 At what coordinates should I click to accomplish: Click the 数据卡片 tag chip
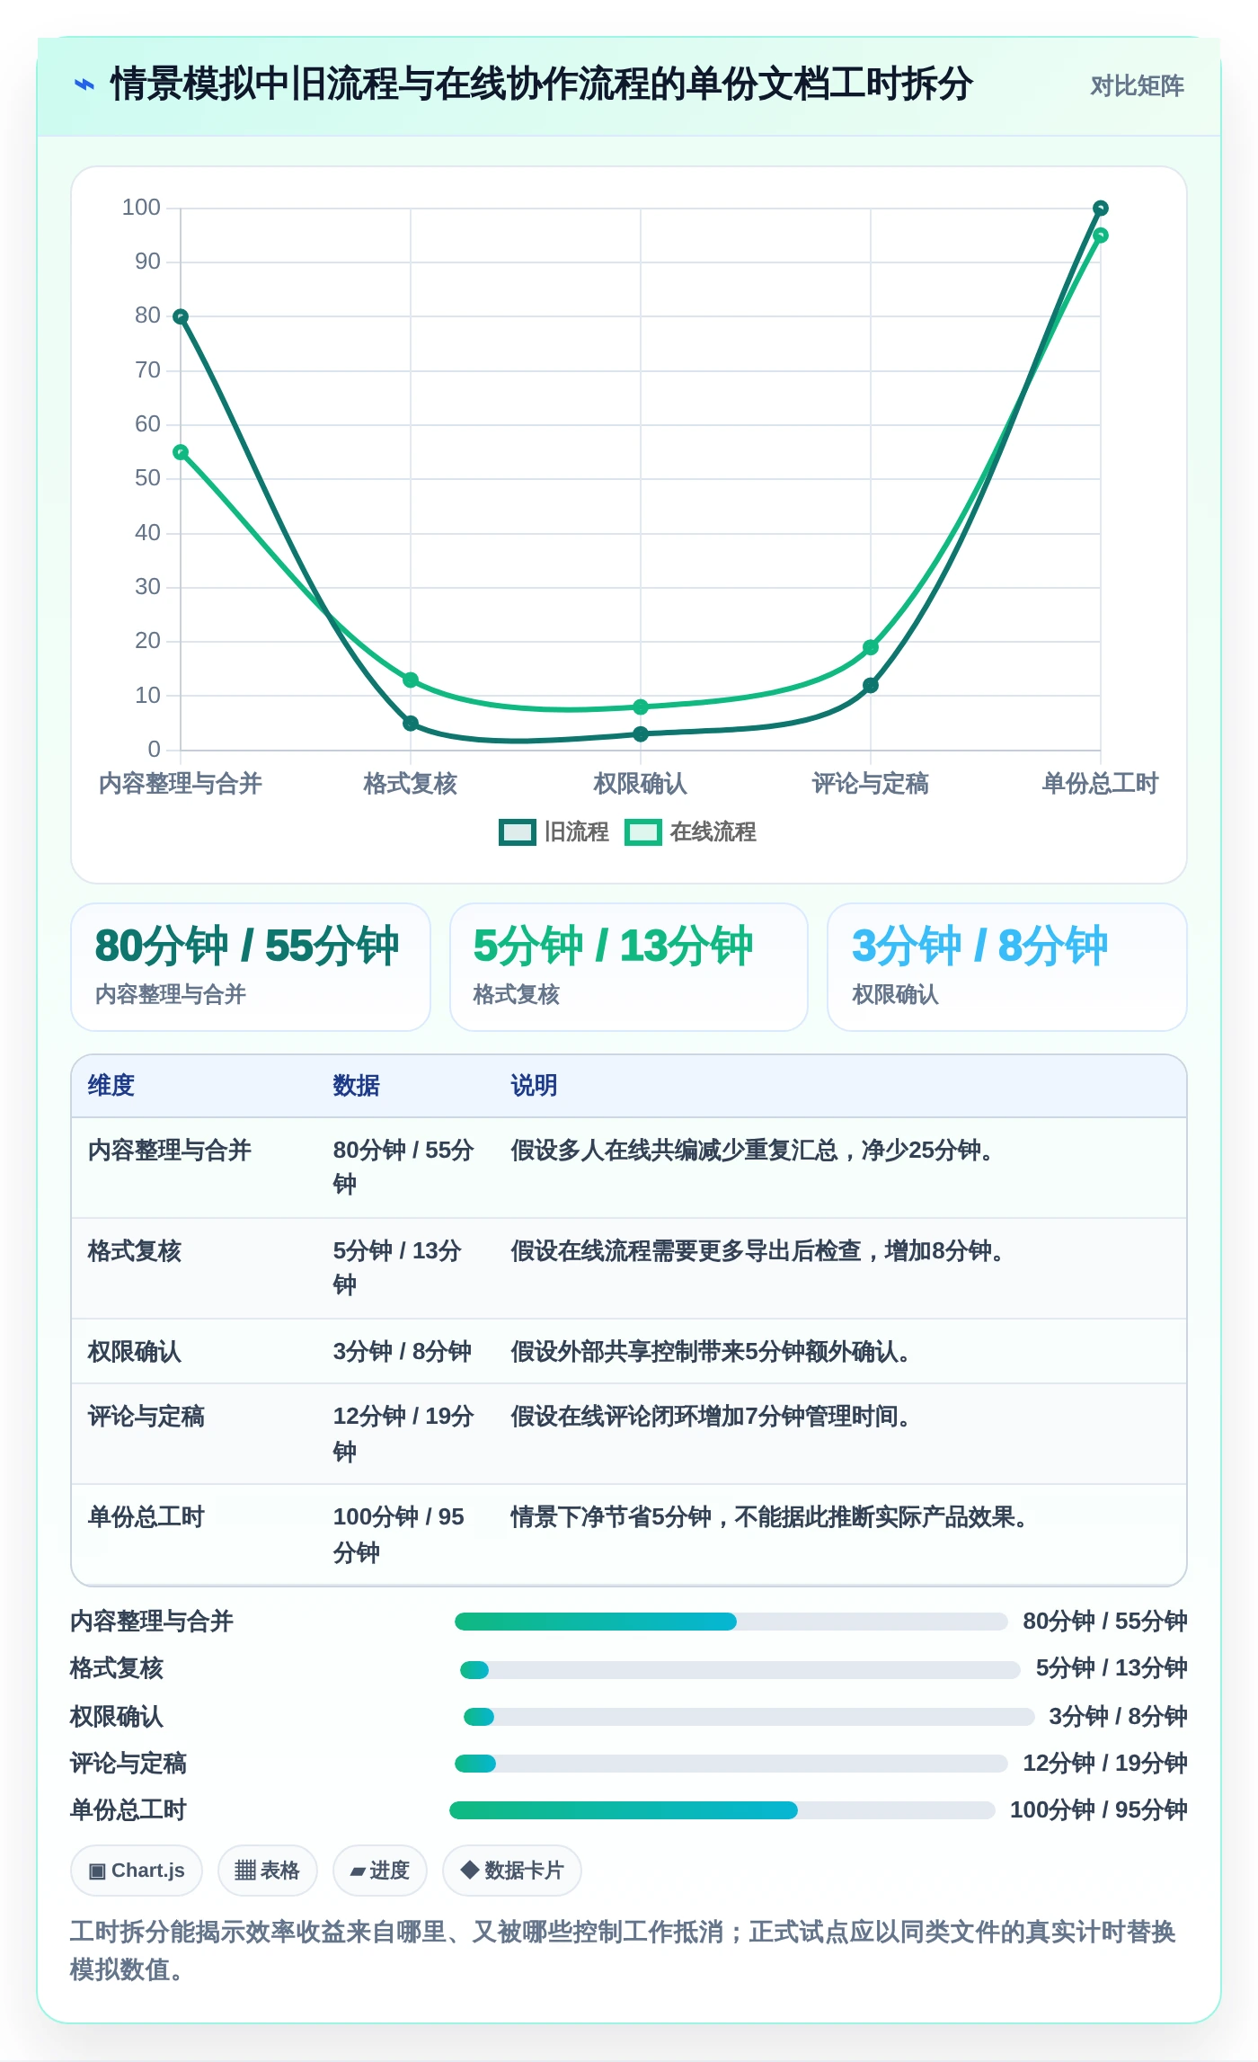coord(512,1871)
